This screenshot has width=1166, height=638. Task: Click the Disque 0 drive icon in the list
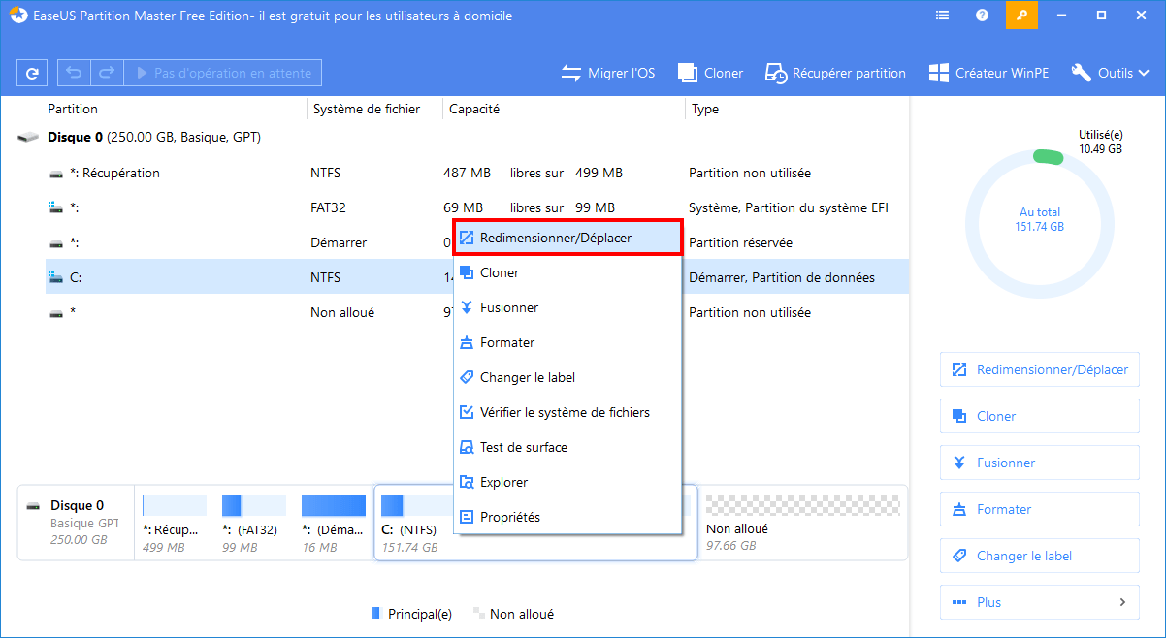tap(29, 138)
